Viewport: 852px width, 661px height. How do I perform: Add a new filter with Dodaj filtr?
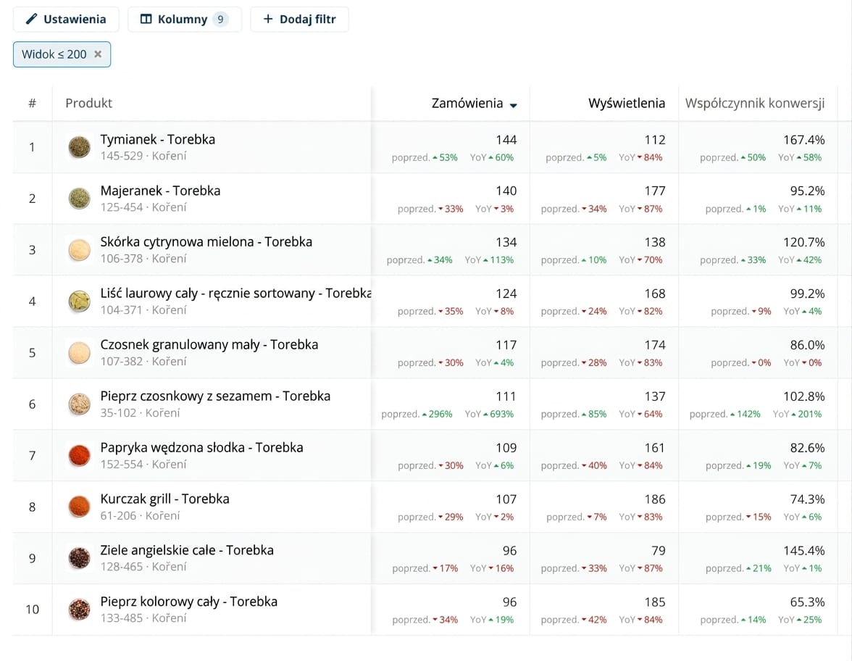[x=299, y=19]
